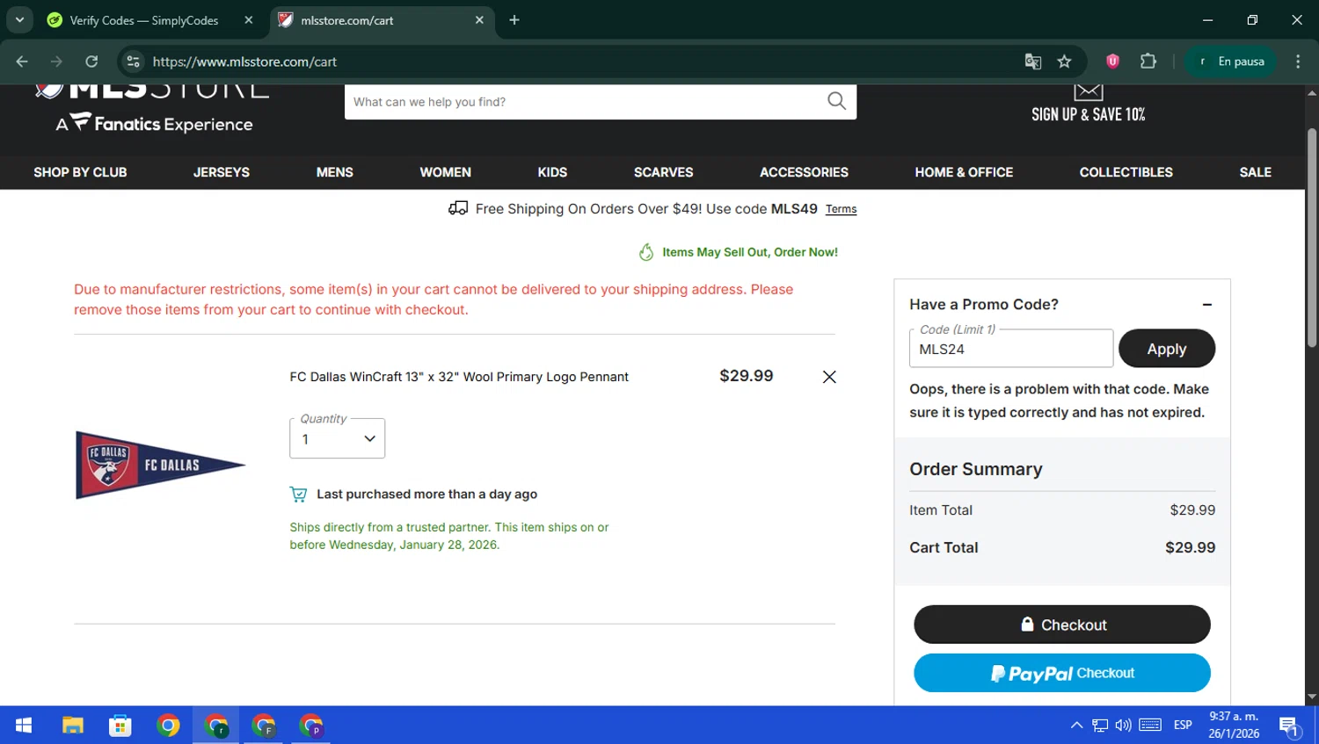
Task: Open the extensions puzzle icon
Action: coord(1148,61)
